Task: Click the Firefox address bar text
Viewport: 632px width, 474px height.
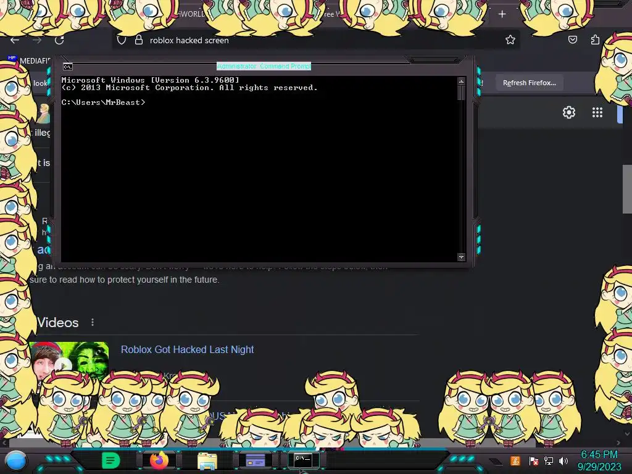Action: coord(189,40)
